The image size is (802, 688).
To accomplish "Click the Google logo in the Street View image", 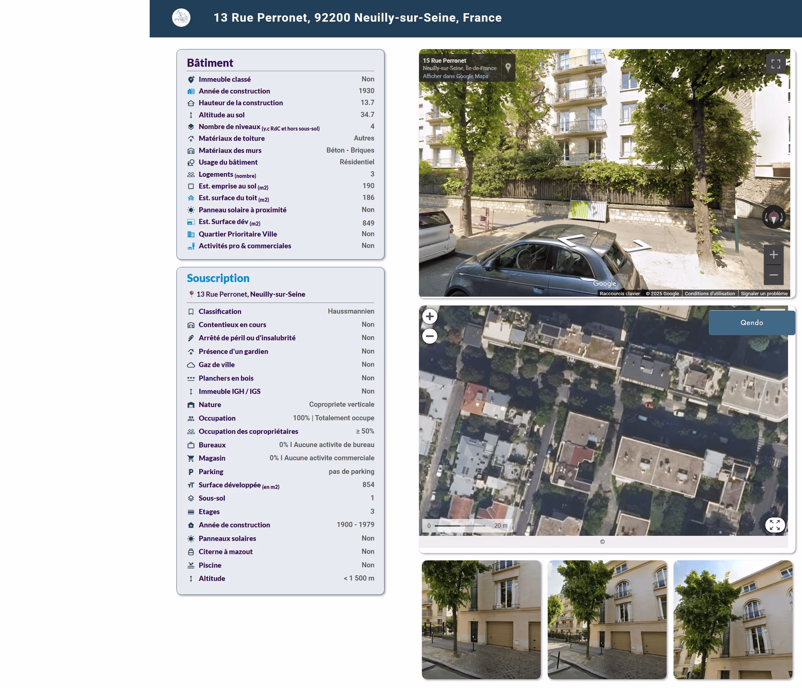I will coord(604,283).
